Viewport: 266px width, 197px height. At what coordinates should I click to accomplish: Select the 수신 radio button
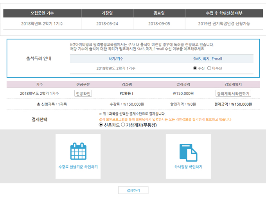click(195, 68)
